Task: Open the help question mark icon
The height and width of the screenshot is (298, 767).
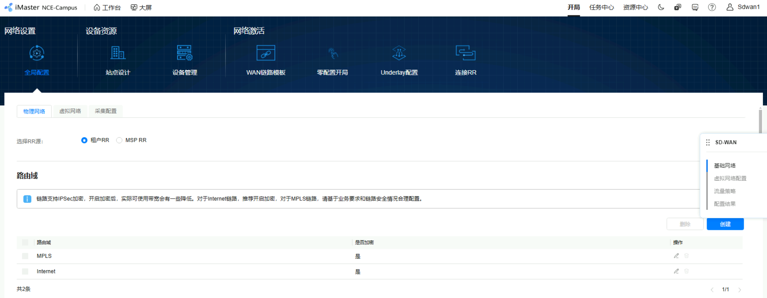Action: tap(712, 7)
